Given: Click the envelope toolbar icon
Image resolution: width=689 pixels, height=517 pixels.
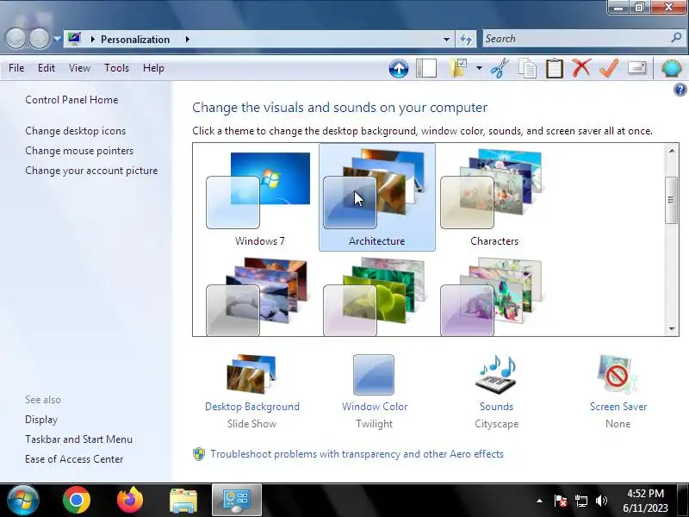Looking at the screenshot, I should 636,68.
